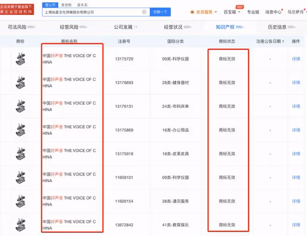This screenshot has width=307, height=236.
Task: Switch to the 查关系 search tab
Action: pos(82,5)
